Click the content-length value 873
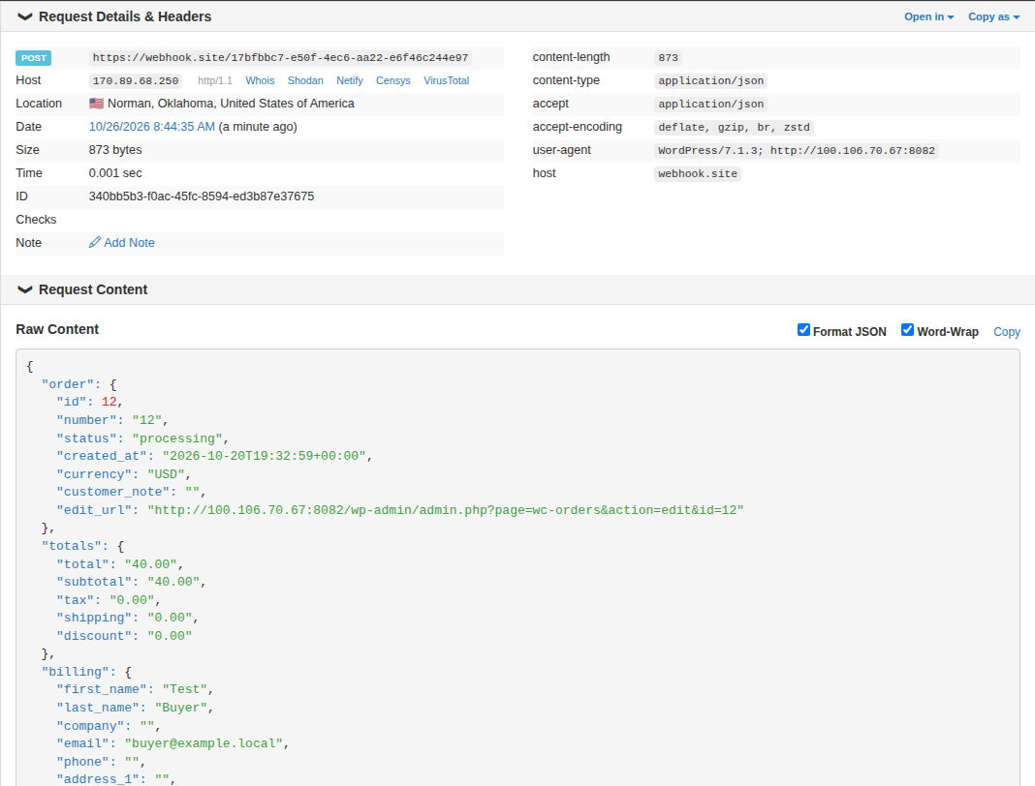1035x786 pixels. 668,57
